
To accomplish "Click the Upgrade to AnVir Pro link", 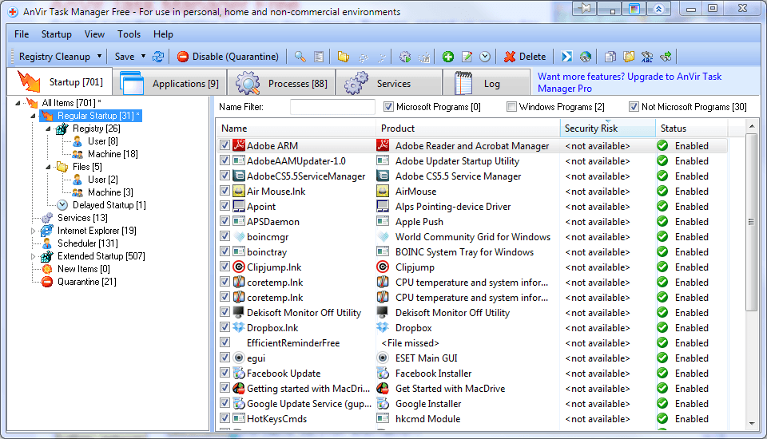I will [x=629, y=83].
